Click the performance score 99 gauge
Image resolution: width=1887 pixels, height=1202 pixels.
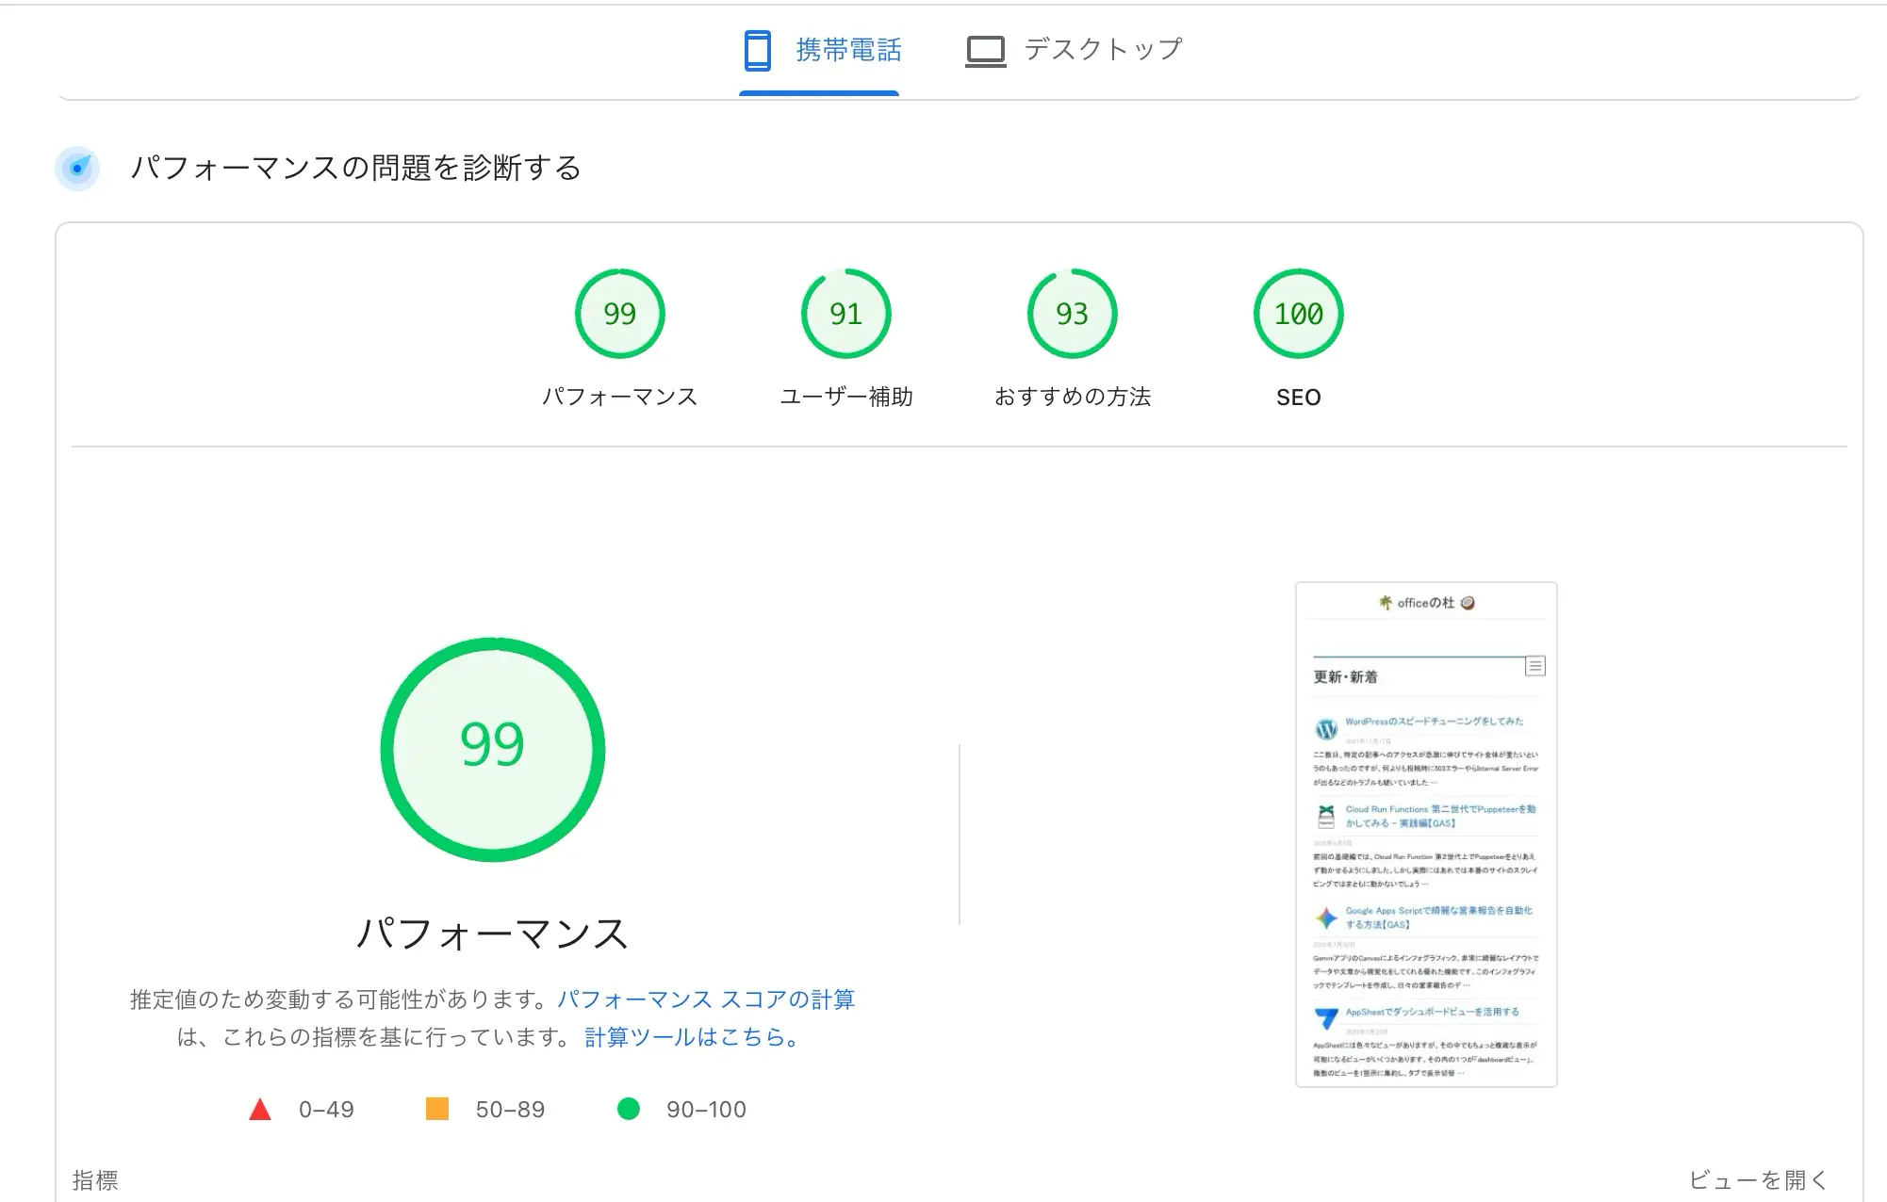pos(619,314)
